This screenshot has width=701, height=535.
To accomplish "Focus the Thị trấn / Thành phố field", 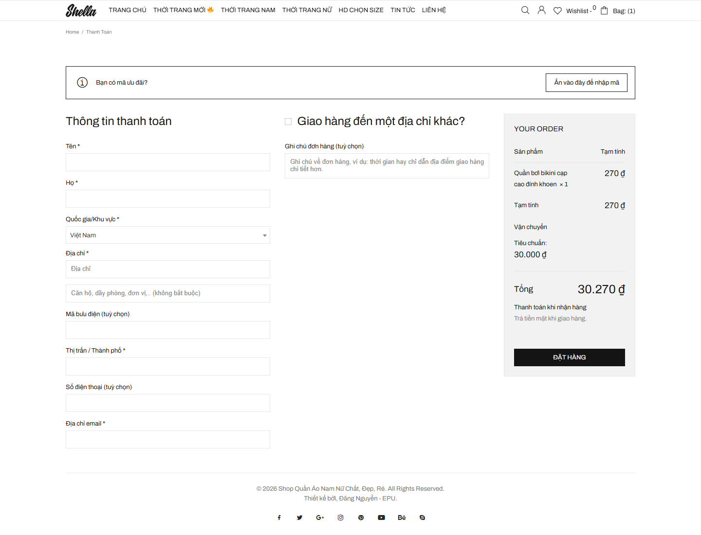I will point(168,367).
